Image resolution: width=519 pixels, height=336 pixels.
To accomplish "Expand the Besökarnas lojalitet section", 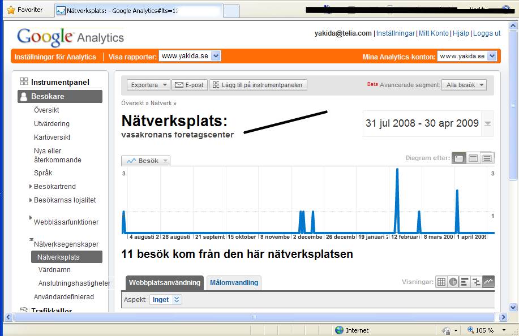I will pos(31,200).
